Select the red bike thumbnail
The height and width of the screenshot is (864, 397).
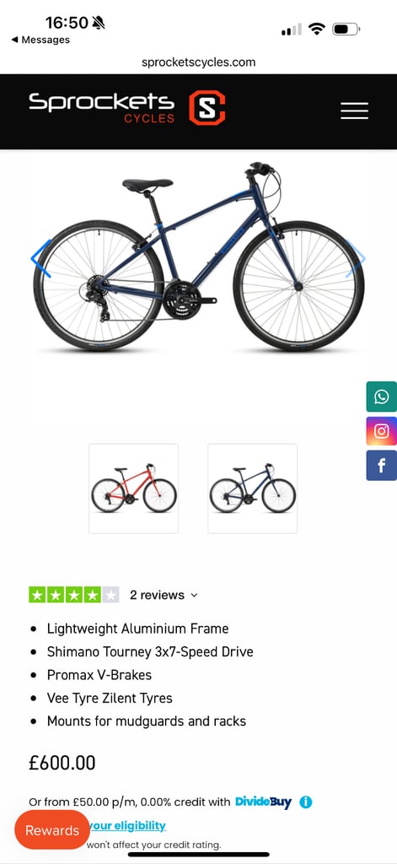pyautogui.click(x=134, y=489)
